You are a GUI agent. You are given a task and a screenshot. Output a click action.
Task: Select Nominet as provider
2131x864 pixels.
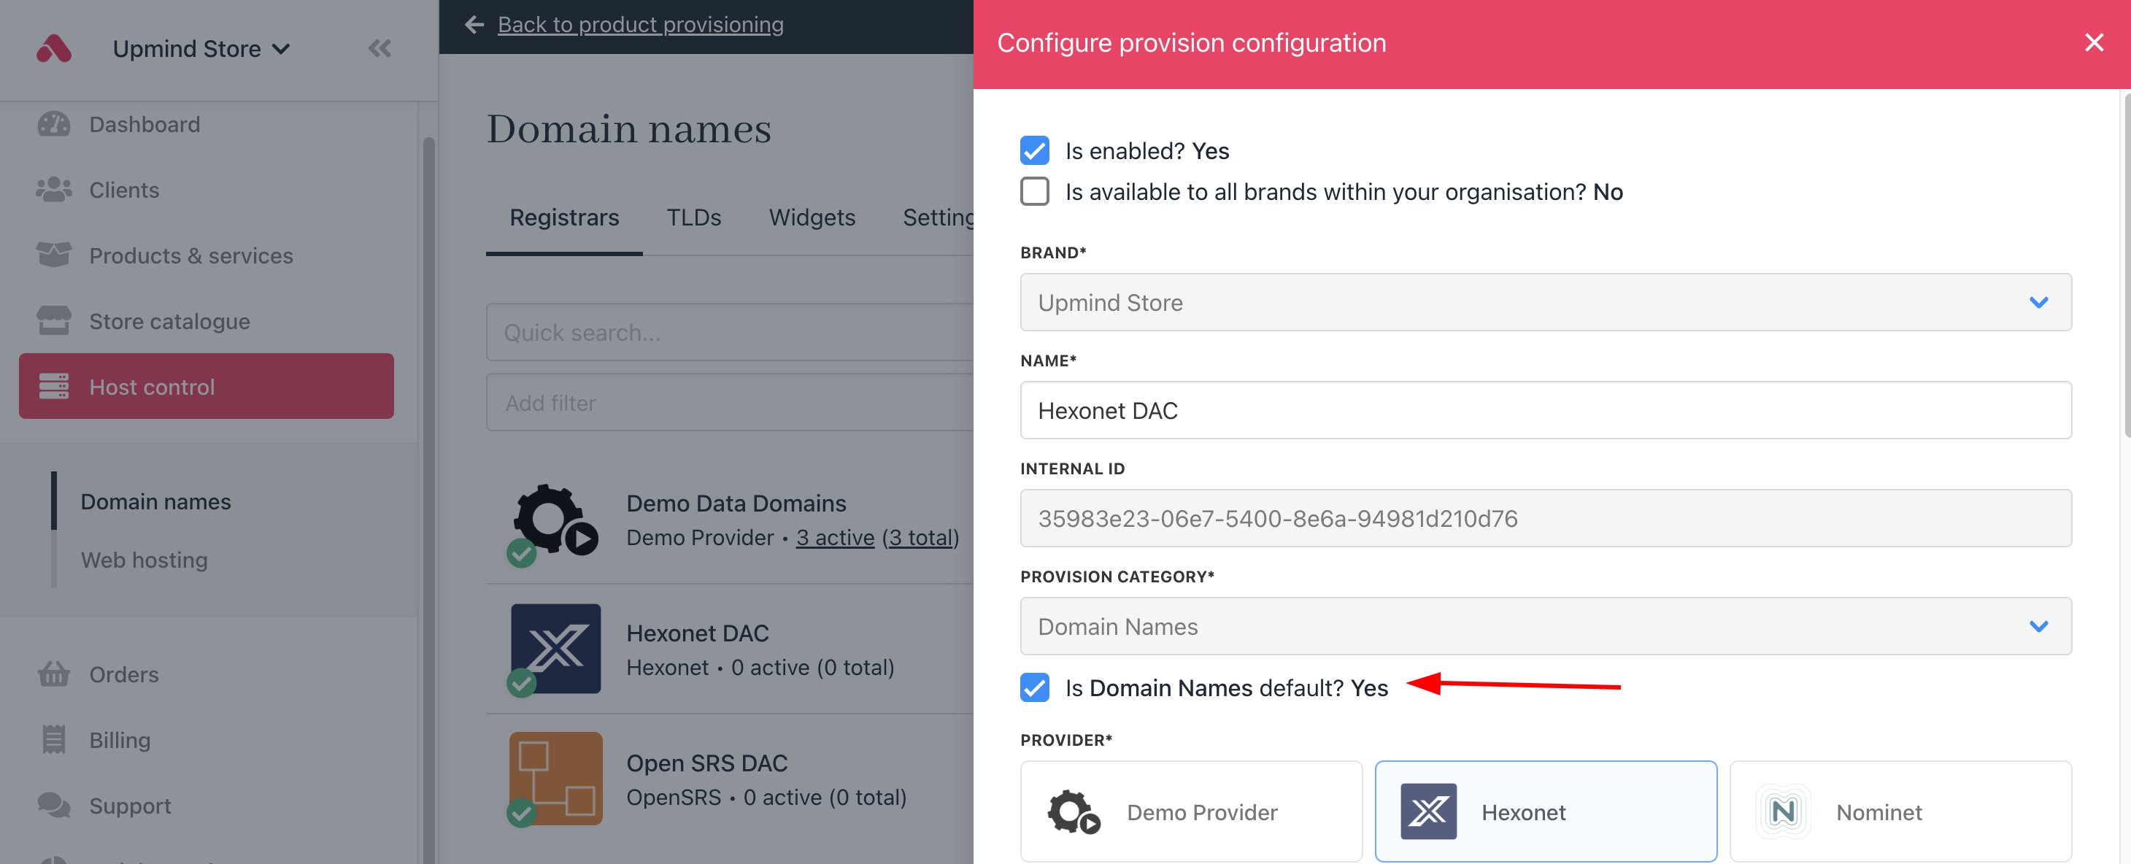[1900, 811]
